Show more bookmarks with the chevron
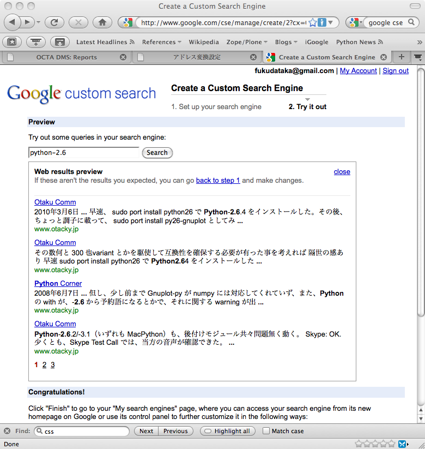 coord(420,43)
